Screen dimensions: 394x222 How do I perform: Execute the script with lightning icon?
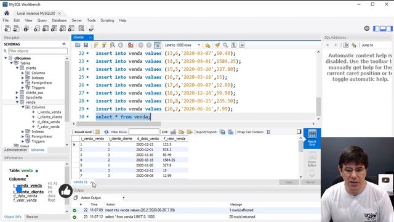pos(96,45)
